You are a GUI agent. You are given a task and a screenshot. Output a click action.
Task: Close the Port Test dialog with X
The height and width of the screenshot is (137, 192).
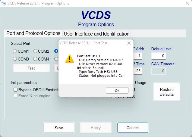129,43
